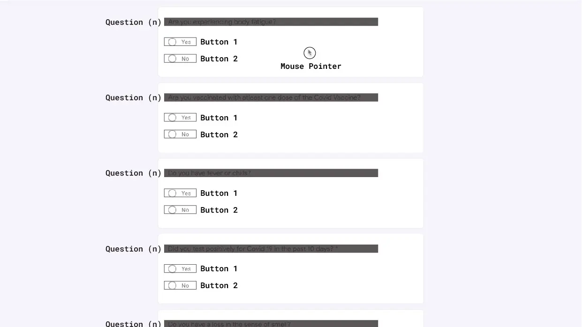Click the mouse pointer cursor icon
Image resolution: width=582 pixels, height=327 pixels.
click(x=310, y=53)
